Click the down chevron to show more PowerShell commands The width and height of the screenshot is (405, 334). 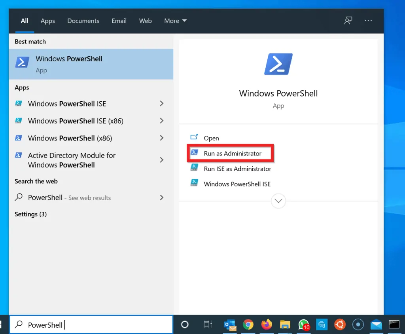click(x=278, y=201)
